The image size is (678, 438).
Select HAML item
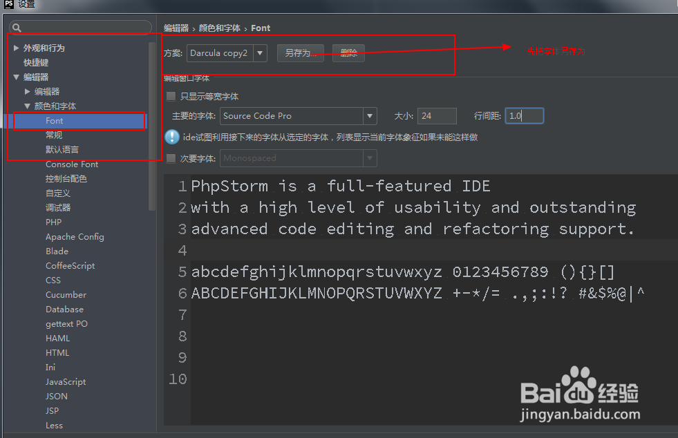click(x=57, y=338)
